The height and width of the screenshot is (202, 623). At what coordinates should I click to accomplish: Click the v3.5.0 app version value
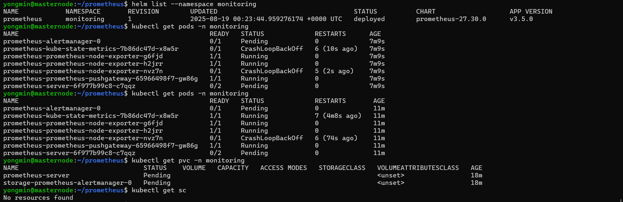click(521, 19)
